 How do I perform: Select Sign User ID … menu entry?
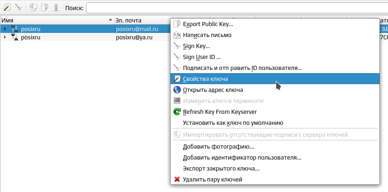tap(275, 57)
